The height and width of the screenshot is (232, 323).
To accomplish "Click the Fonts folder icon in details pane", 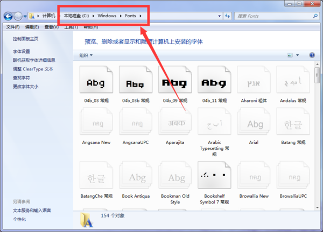I will click(x=87, y=220).
